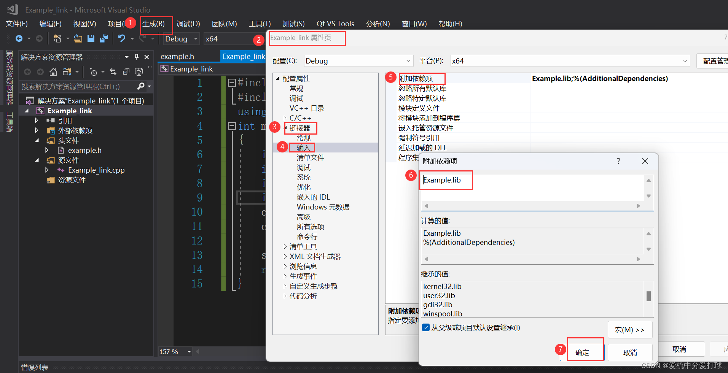Image resolution: width=728 pixels, height=373 pixels.
Task: Select example.h in Solution Explorer
Action: 85,150
